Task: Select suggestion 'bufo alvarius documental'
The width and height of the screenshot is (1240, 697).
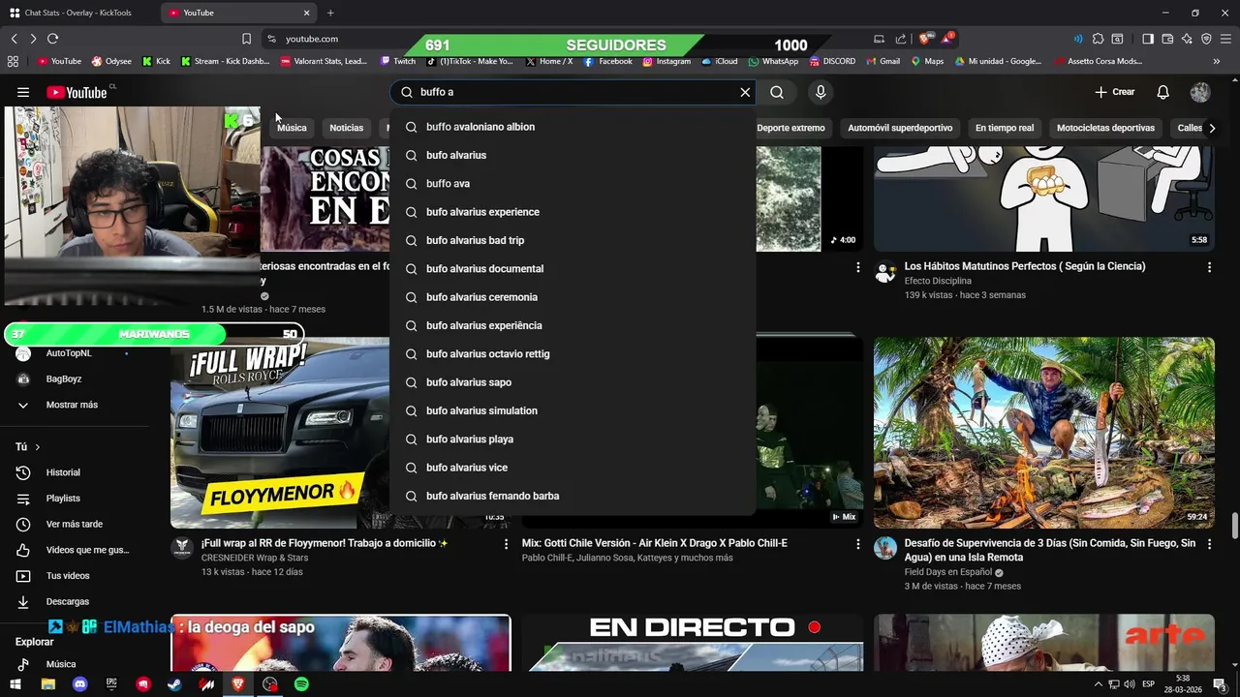Action: 573,268
